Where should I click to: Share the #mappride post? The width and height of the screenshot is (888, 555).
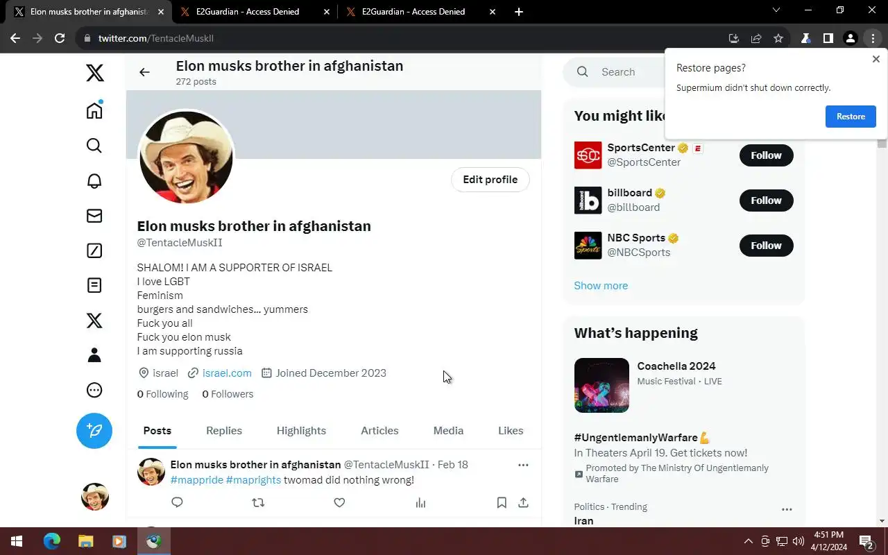click(523, 502)
